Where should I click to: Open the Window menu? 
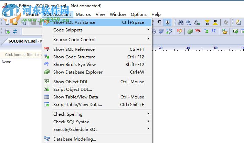118,15
